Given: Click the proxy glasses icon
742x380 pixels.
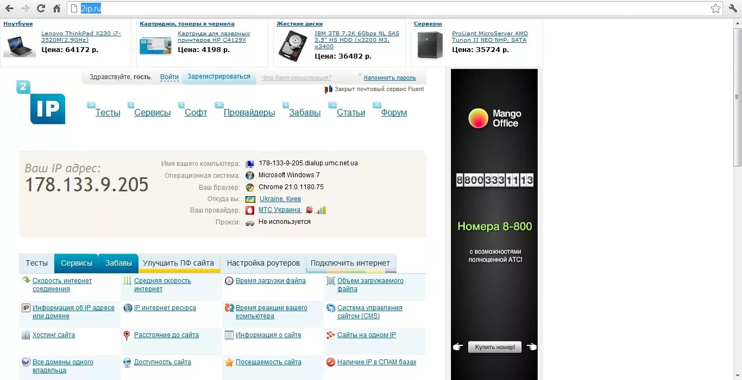Looking at the screenshot, I should point(250,222).
